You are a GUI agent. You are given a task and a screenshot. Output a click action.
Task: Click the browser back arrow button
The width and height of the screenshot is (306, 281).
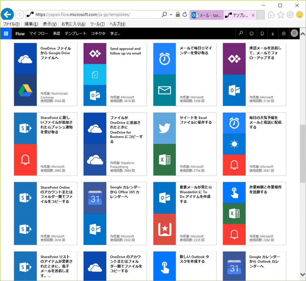point(7,14)
